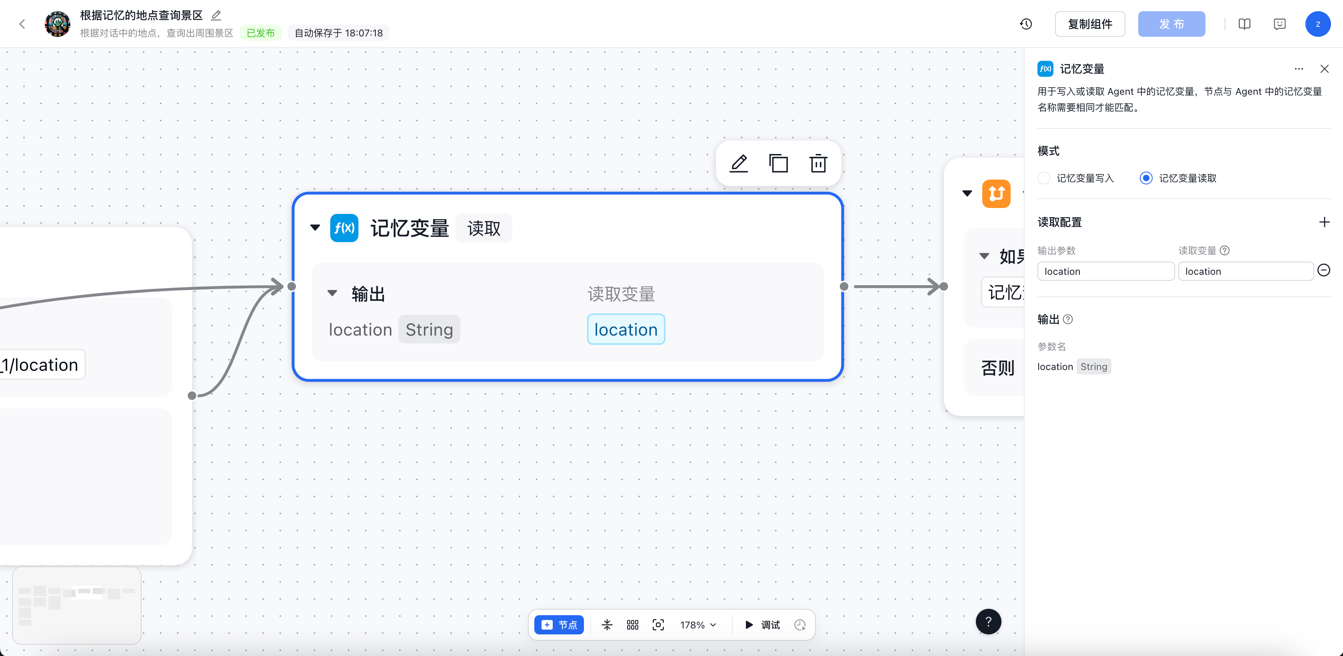The height and width of the screenshot is (656, 1343).
Task: Edit the 输出参数 location field
Action: 1105,271
